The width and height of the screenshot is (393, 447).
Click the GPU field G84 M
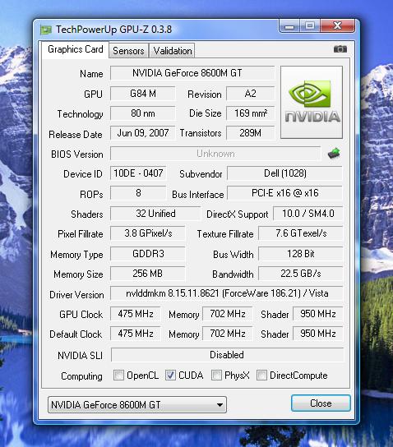(142, 94)
